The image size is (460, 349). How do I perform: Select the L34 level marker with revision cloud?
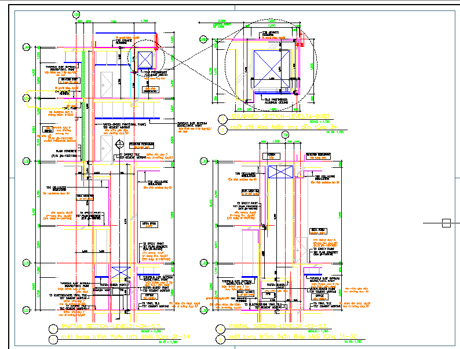click(x=26, y=99)
